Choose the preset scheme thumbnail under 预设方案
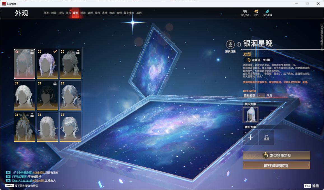This screenshot has height=190, width=324. tap(250, 114)
